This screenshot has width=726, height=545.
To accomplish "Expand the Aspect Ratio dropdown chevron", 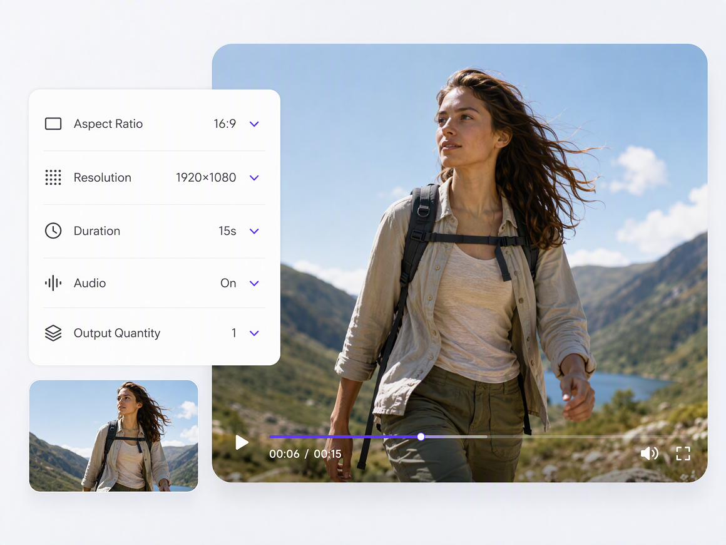I will click(x=254, y=124).
